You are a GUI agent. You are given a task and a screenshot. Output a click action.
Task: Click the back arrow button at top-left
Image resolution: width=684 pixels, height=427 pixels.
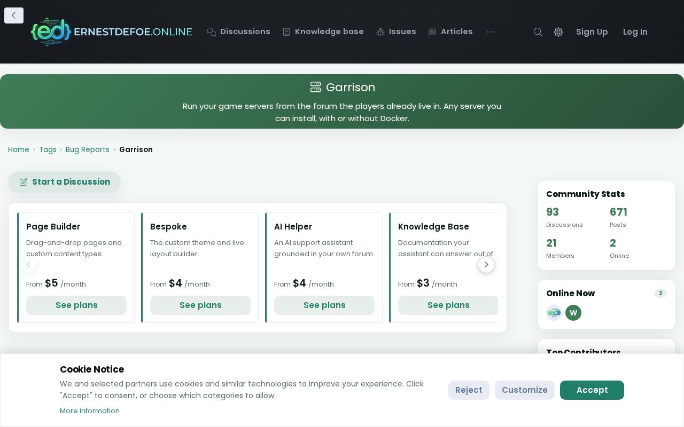pyautogui.click(x=14, y=15)
